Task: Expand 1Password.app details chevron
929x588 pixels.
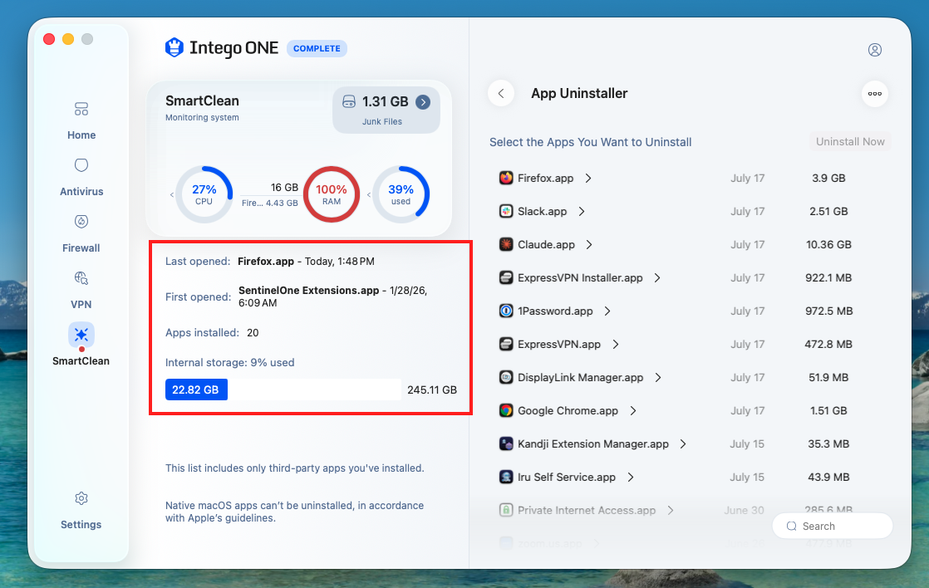Action: pos(607,311)
